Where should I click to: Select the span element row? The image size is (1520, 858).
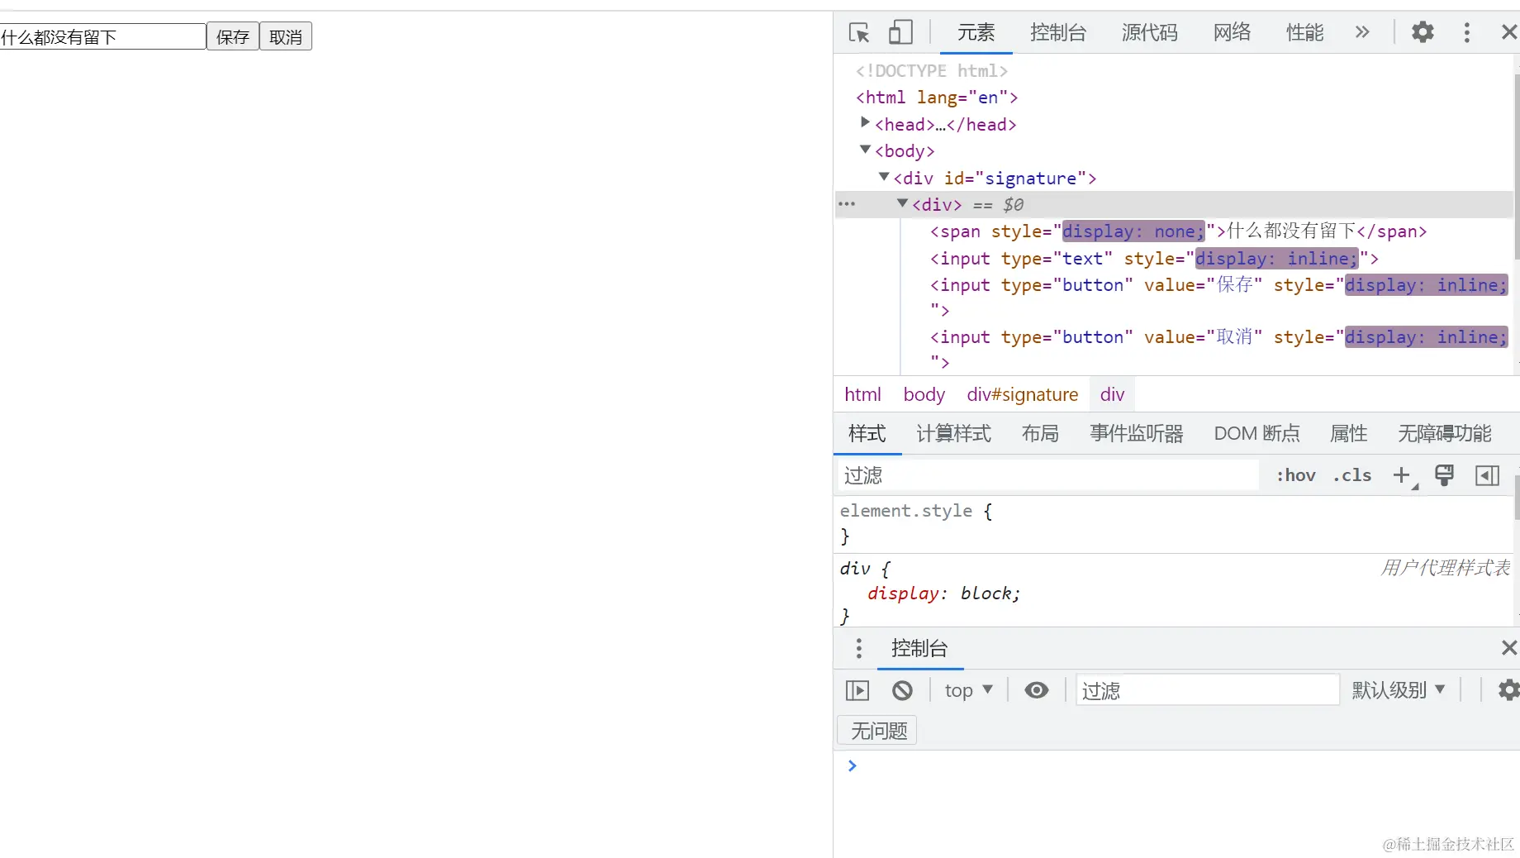coord(1179,231)
